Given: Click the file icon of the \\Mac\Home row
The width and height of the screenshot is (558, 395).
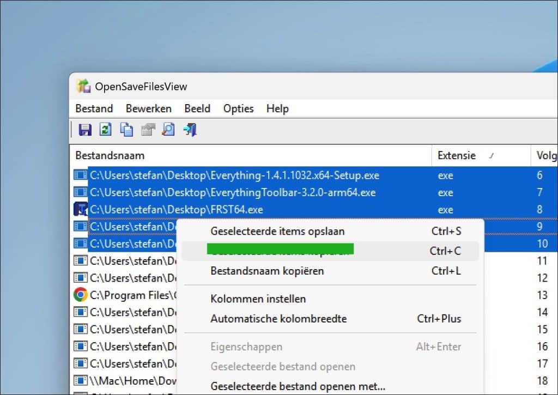Looking at the screenshot, I should [81, 380].
